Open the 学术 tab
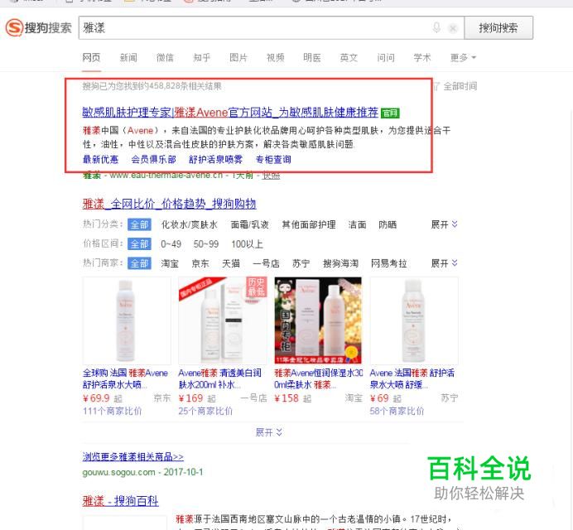The width and height of the screenshot is (573, 530). pyautogui.click(x=422, y=57)
